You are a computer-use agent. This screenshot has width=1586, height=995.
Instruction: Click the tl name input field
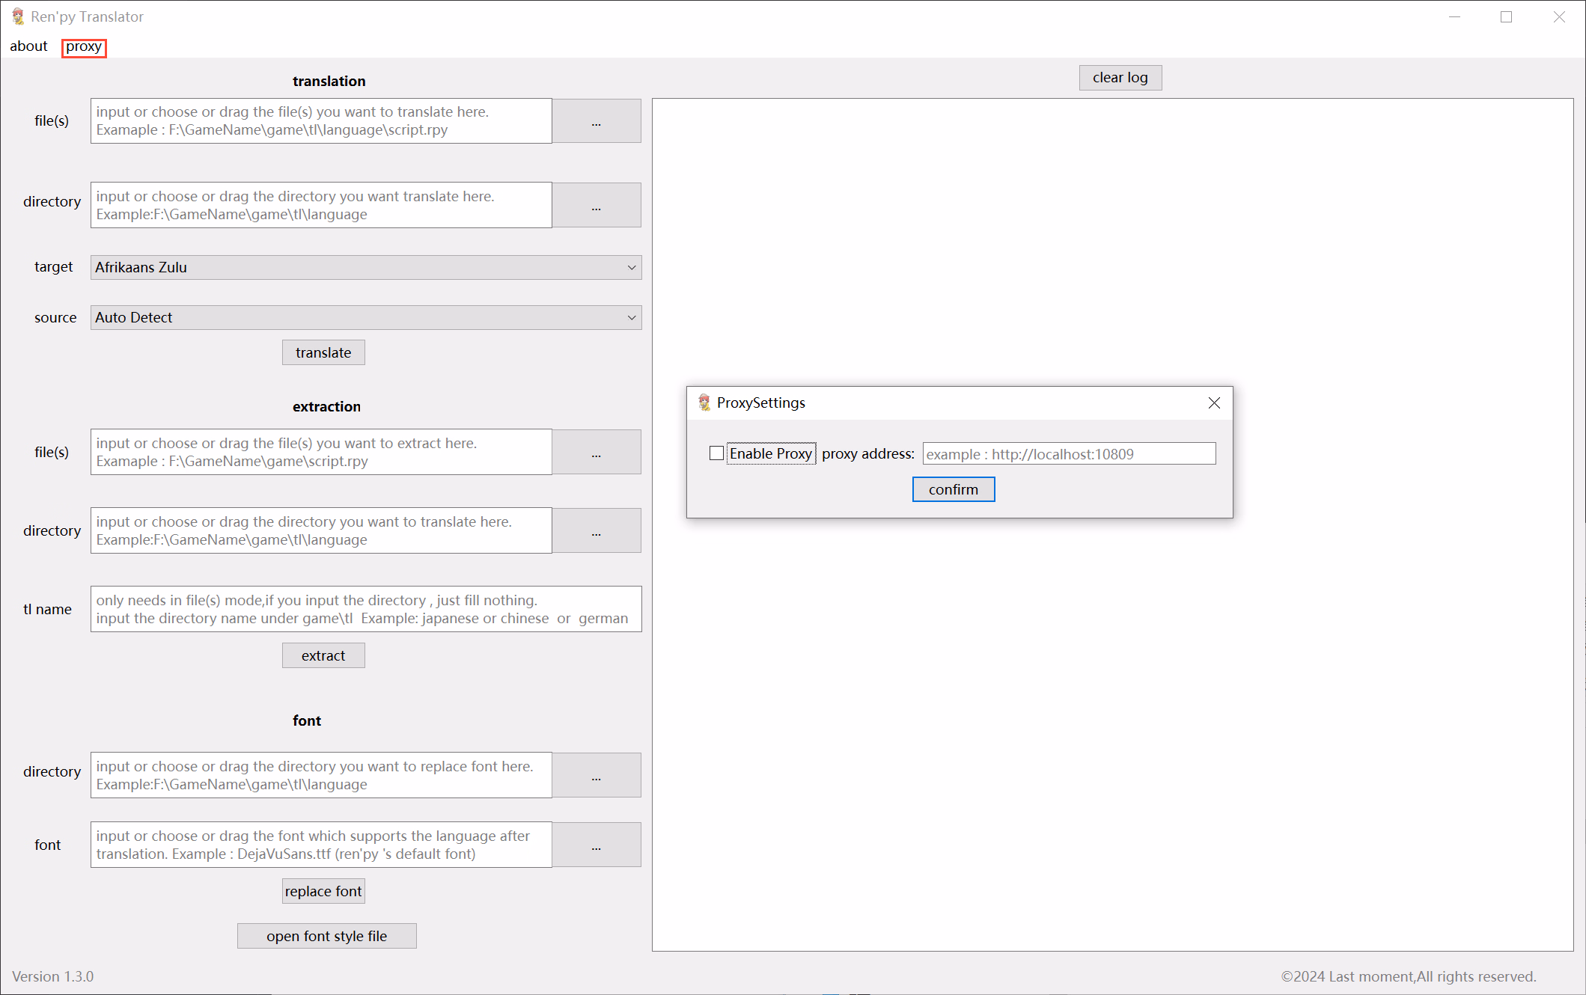pyautogui.click(x=366, y=609)
